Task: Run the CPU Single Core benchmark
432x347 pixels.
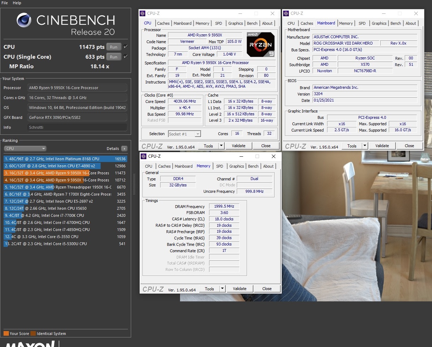Action: pos(114,57)
